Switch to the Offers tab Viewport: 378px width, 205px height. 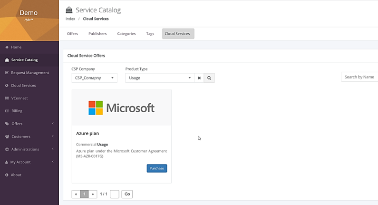(73, 34)
